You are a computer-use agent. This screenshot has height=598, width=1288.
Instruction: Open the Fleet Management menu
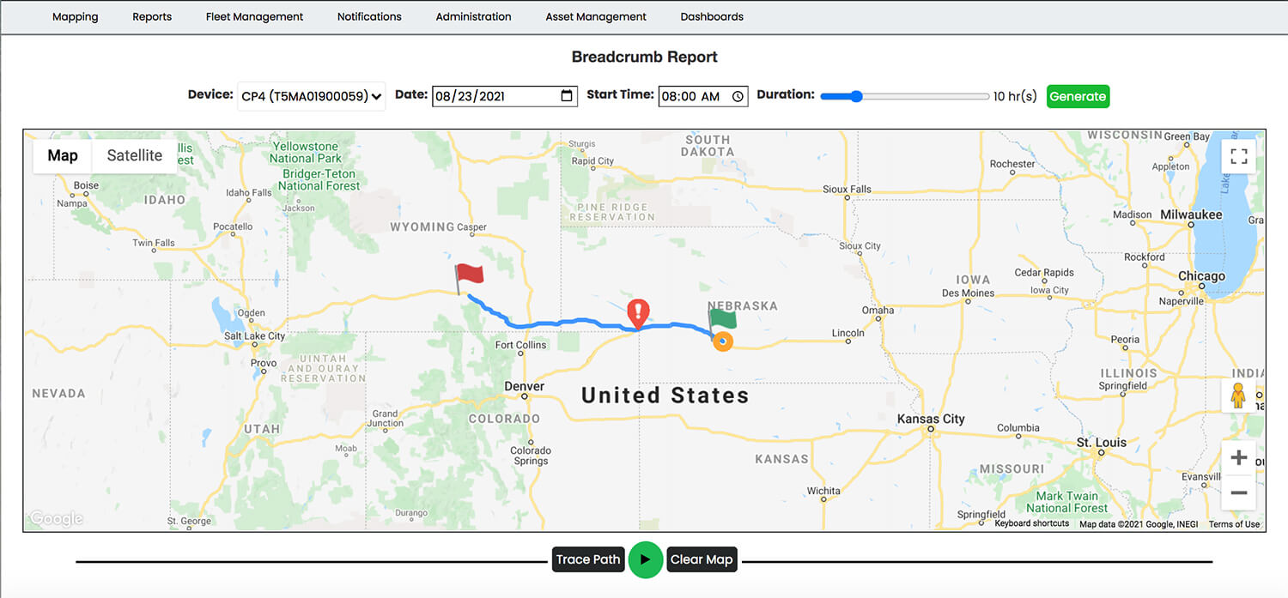coord(254,16)
